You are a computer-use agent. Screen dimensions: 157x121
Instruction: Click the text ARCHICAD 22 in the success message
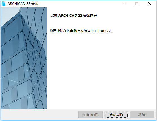click(99, 31)
